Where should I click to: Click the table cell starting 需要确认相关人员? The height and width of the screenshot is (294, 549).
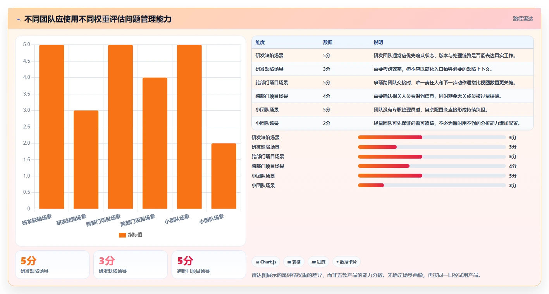click(x=451, y=96)
